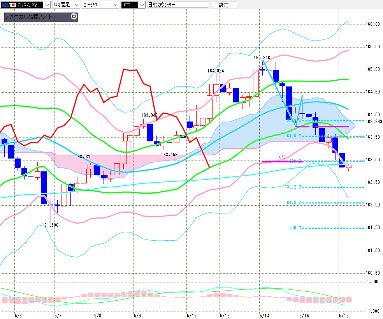This screenshot has width=383, height=319.
Task: Click the 163.00 price axis label
Action: point(373,160)
